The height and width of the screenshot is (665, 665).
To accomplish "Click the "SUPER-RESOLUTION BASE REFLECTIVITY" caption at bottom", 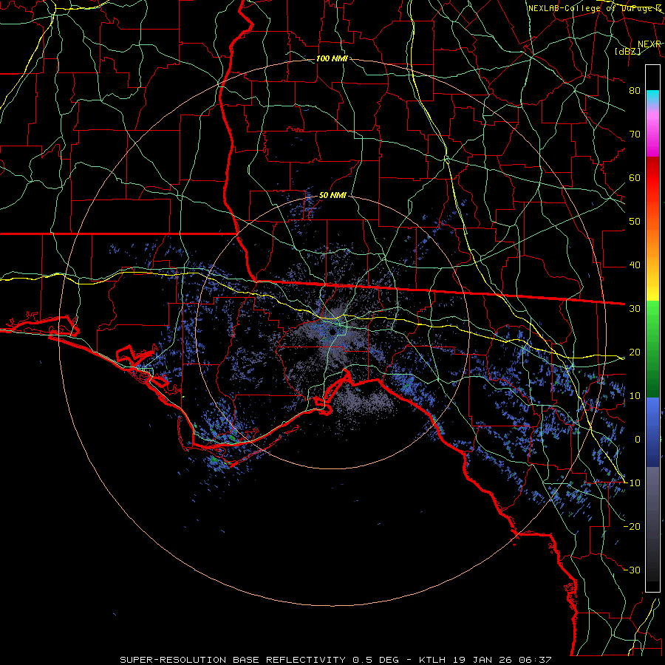I will (233, 660).
